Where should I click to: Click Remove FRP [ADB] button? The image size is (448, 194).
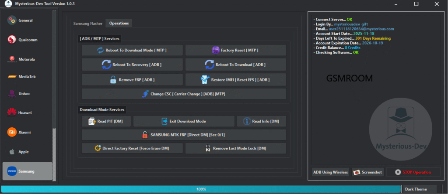click(132, 80)
